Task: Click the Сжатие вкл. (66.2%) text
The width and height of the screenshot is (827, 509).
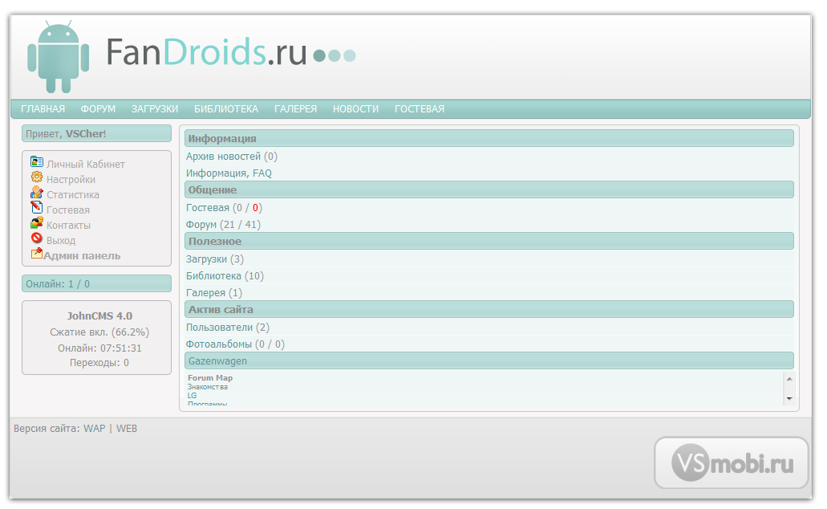Action: [x=99, y=332]
